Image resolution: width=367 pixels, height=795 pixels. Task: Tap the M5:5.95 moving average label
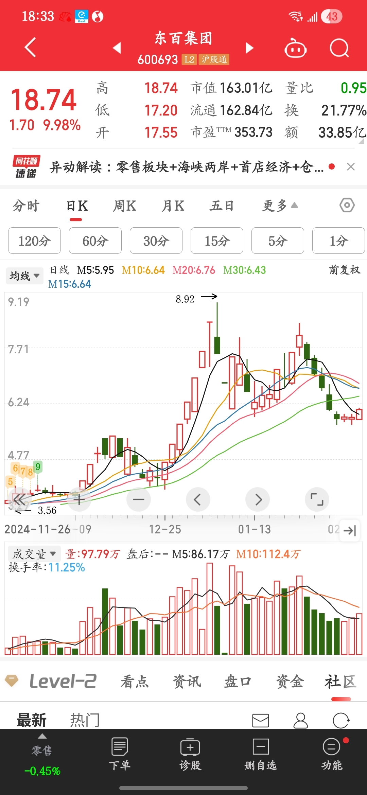(x=95, y=270)
